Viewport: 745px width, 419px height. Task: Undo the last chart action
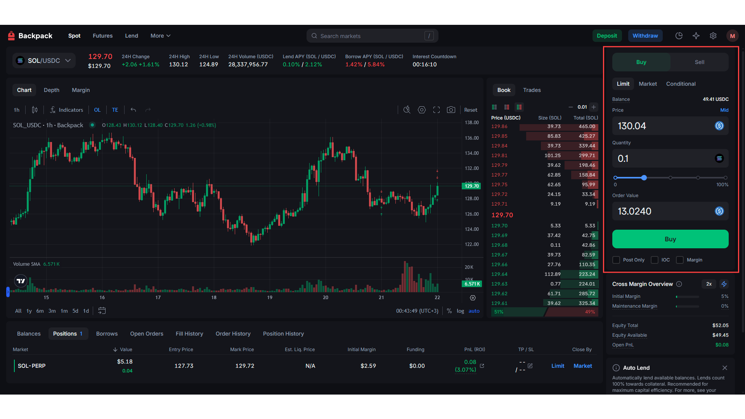tap(133, 110)
